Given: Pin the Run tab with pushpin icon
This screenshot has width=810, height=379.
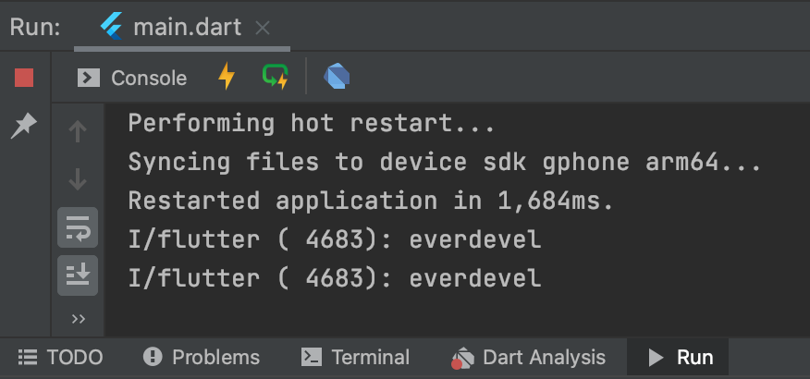Looking at the screenshot, I should click(x=24, y=126).
